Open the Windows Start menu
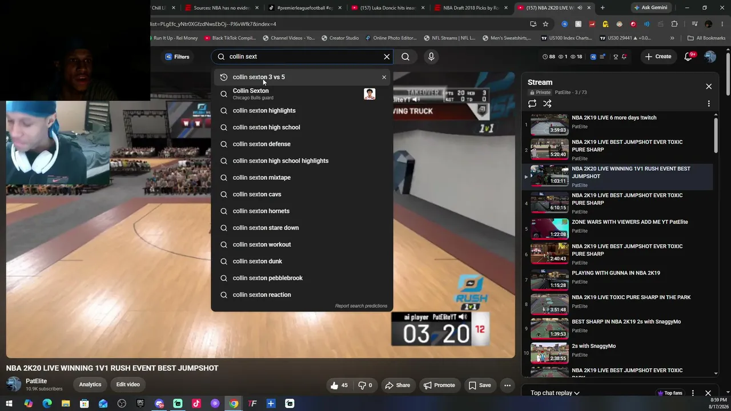The image size is (731, 411). pyautogui.click(x=9, y=404)
